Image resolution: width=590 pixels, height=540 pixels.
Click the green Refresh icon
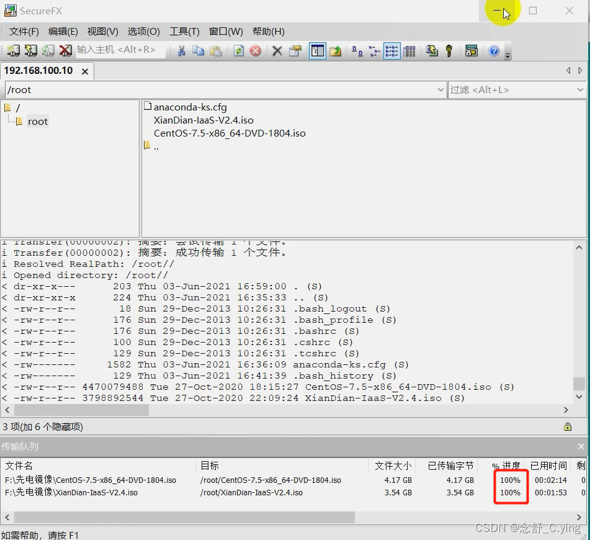point(239,50)
